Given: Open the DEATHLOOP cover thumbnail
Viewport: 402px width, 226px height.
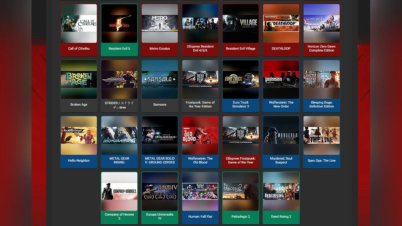Looking at the screenshot, I should point(281,23).
